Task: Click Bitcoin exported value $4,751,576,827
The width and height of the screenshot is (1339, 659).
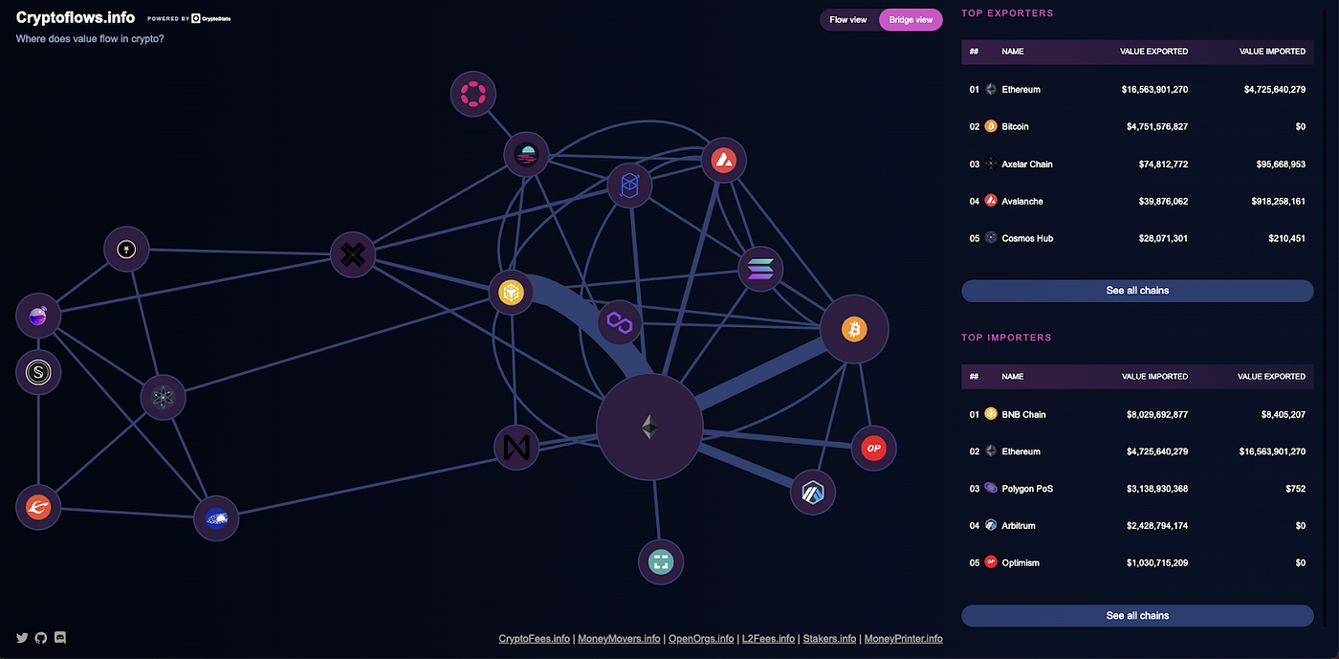Action: tap(1157, 126)
